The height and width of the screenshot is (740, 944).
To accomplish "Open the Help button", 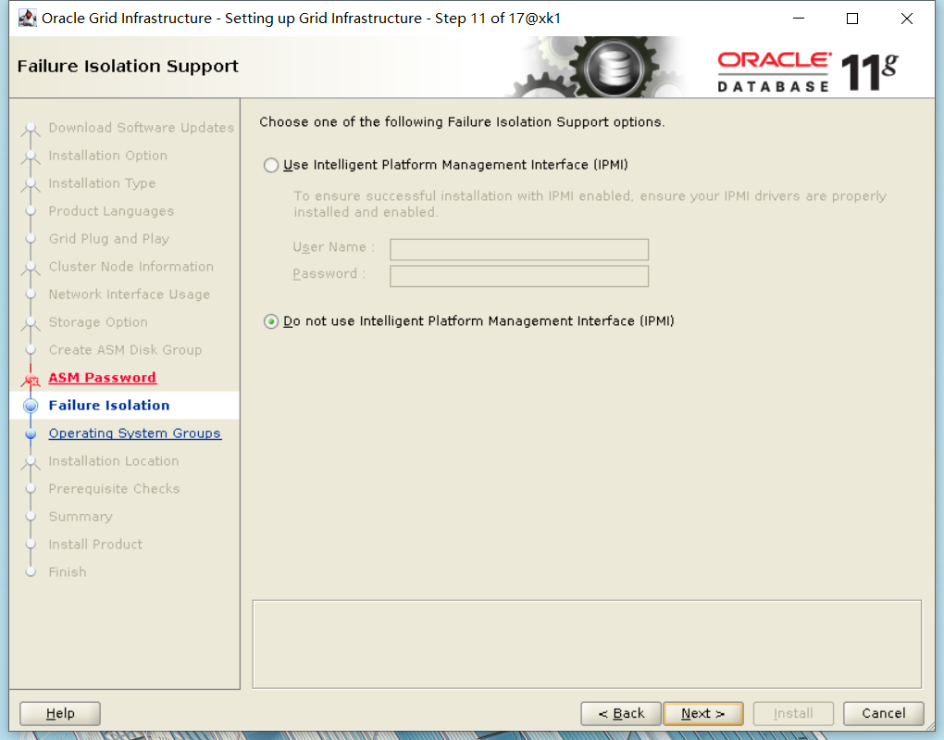I will 60,713.
